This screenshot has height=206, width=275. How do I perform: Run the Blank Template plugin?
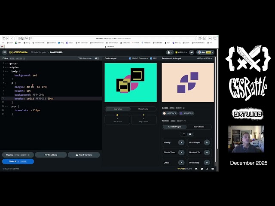(181, 153)
